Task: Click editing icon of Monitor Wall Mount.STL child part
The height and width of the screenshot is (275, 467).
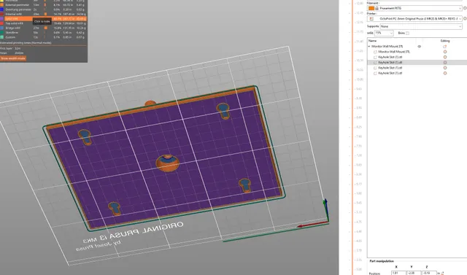Action: (x=445, y=52)
